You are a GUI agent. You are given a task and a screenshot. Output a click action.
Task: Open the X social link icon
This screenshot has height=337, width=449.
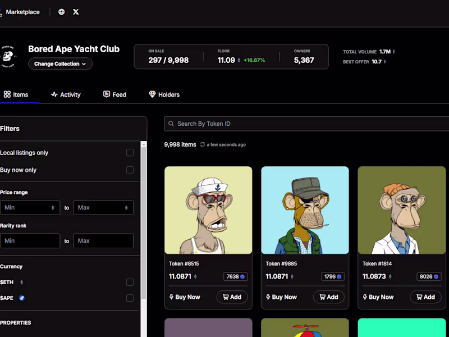tap(76, 12)
